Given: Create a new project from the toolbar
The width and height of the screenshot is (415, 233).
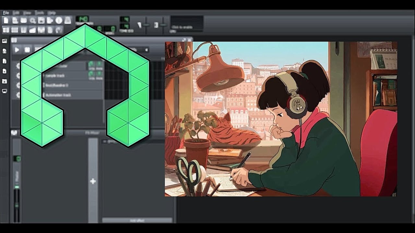Looking at the screenshot, I should point(6,20).
